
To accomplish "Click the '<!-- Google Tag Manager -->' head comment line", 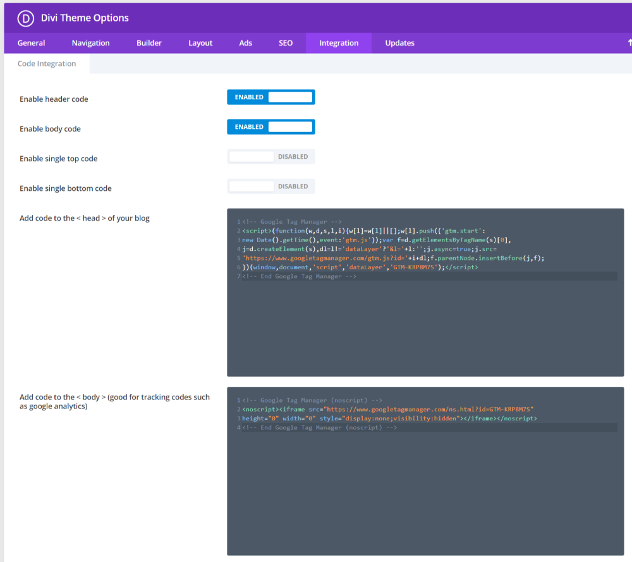I will tap(292, 222).
